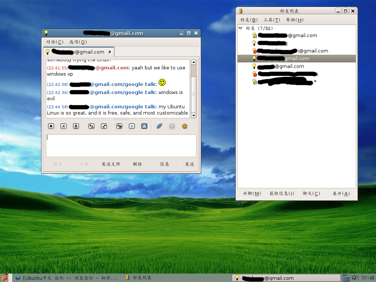Choose the text foreground color
Screen dimensions: 376x282
click(x=132, y=126)
